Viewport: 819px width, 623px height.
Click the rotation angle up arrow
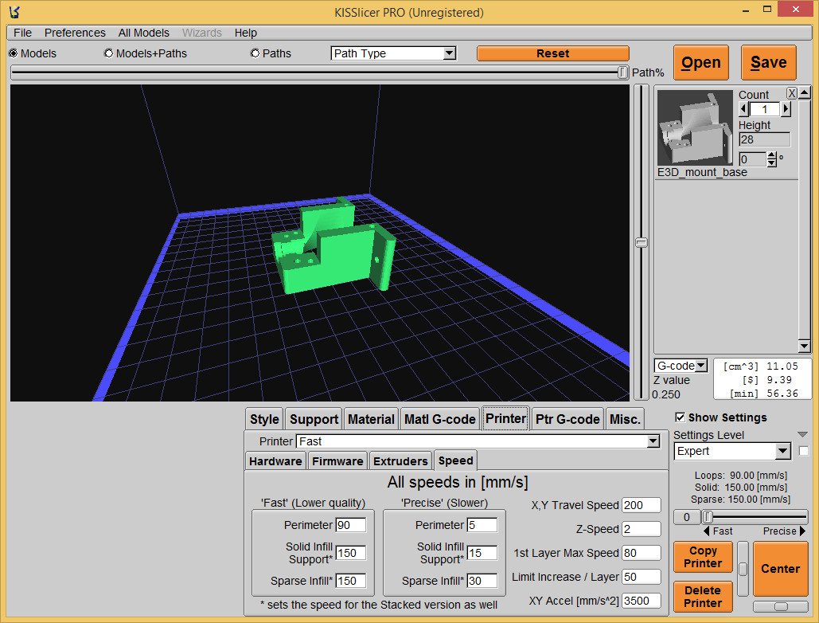(771, 155)
